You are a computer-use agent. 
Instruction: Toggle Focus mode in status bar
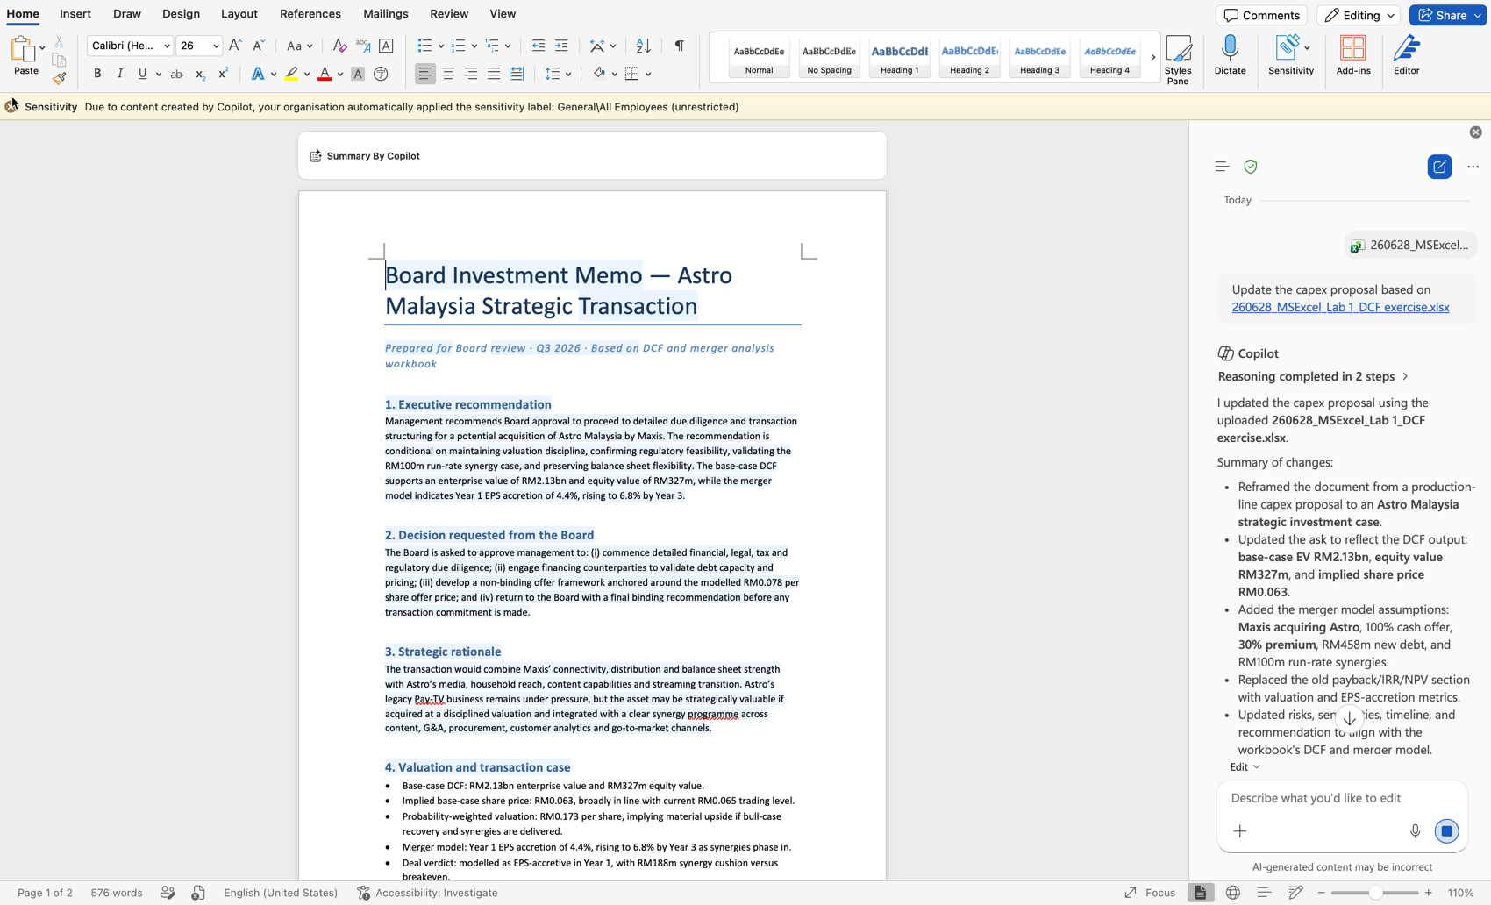1151,893
